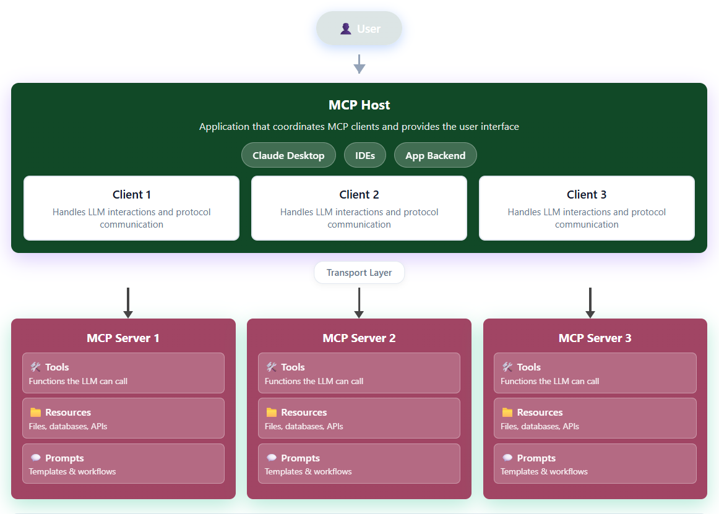The width and height of the screenshot is (719, 514).
Task: Expand the Transport Layer badge
Action: click(359, 272)
